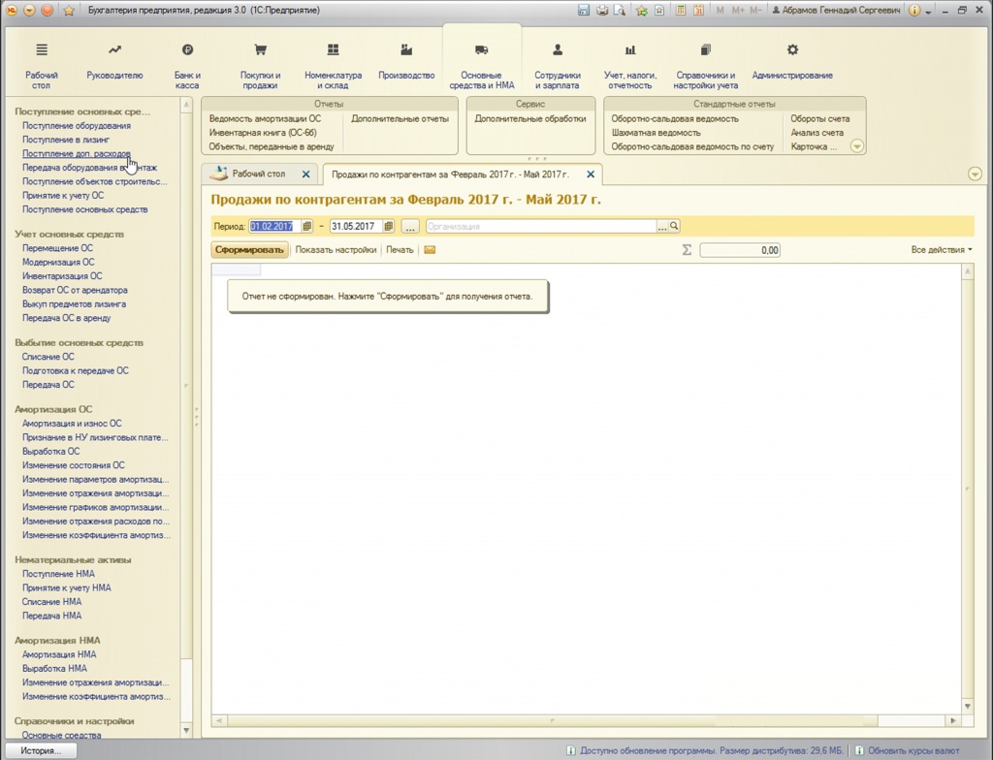
Task: Click the Организация search magnifier icon
Action: point(674,226)
